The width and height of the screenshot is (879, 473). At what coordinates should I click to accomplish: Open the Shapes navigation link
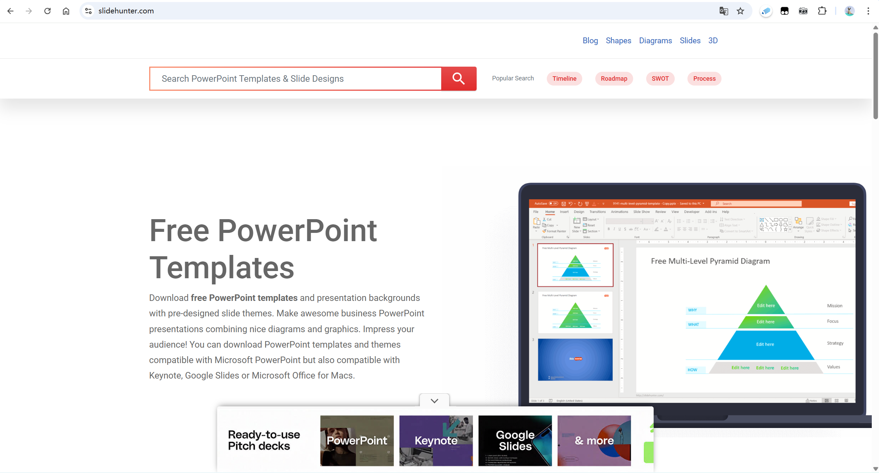click(x=618, y=41)
